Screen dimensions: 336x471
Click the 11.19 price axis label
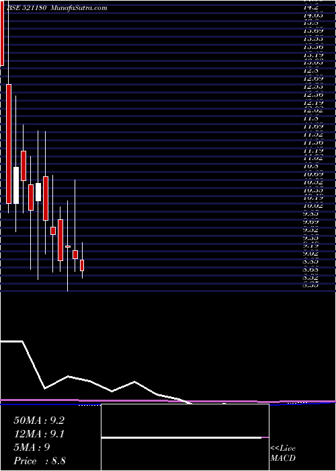coord(313,150)
